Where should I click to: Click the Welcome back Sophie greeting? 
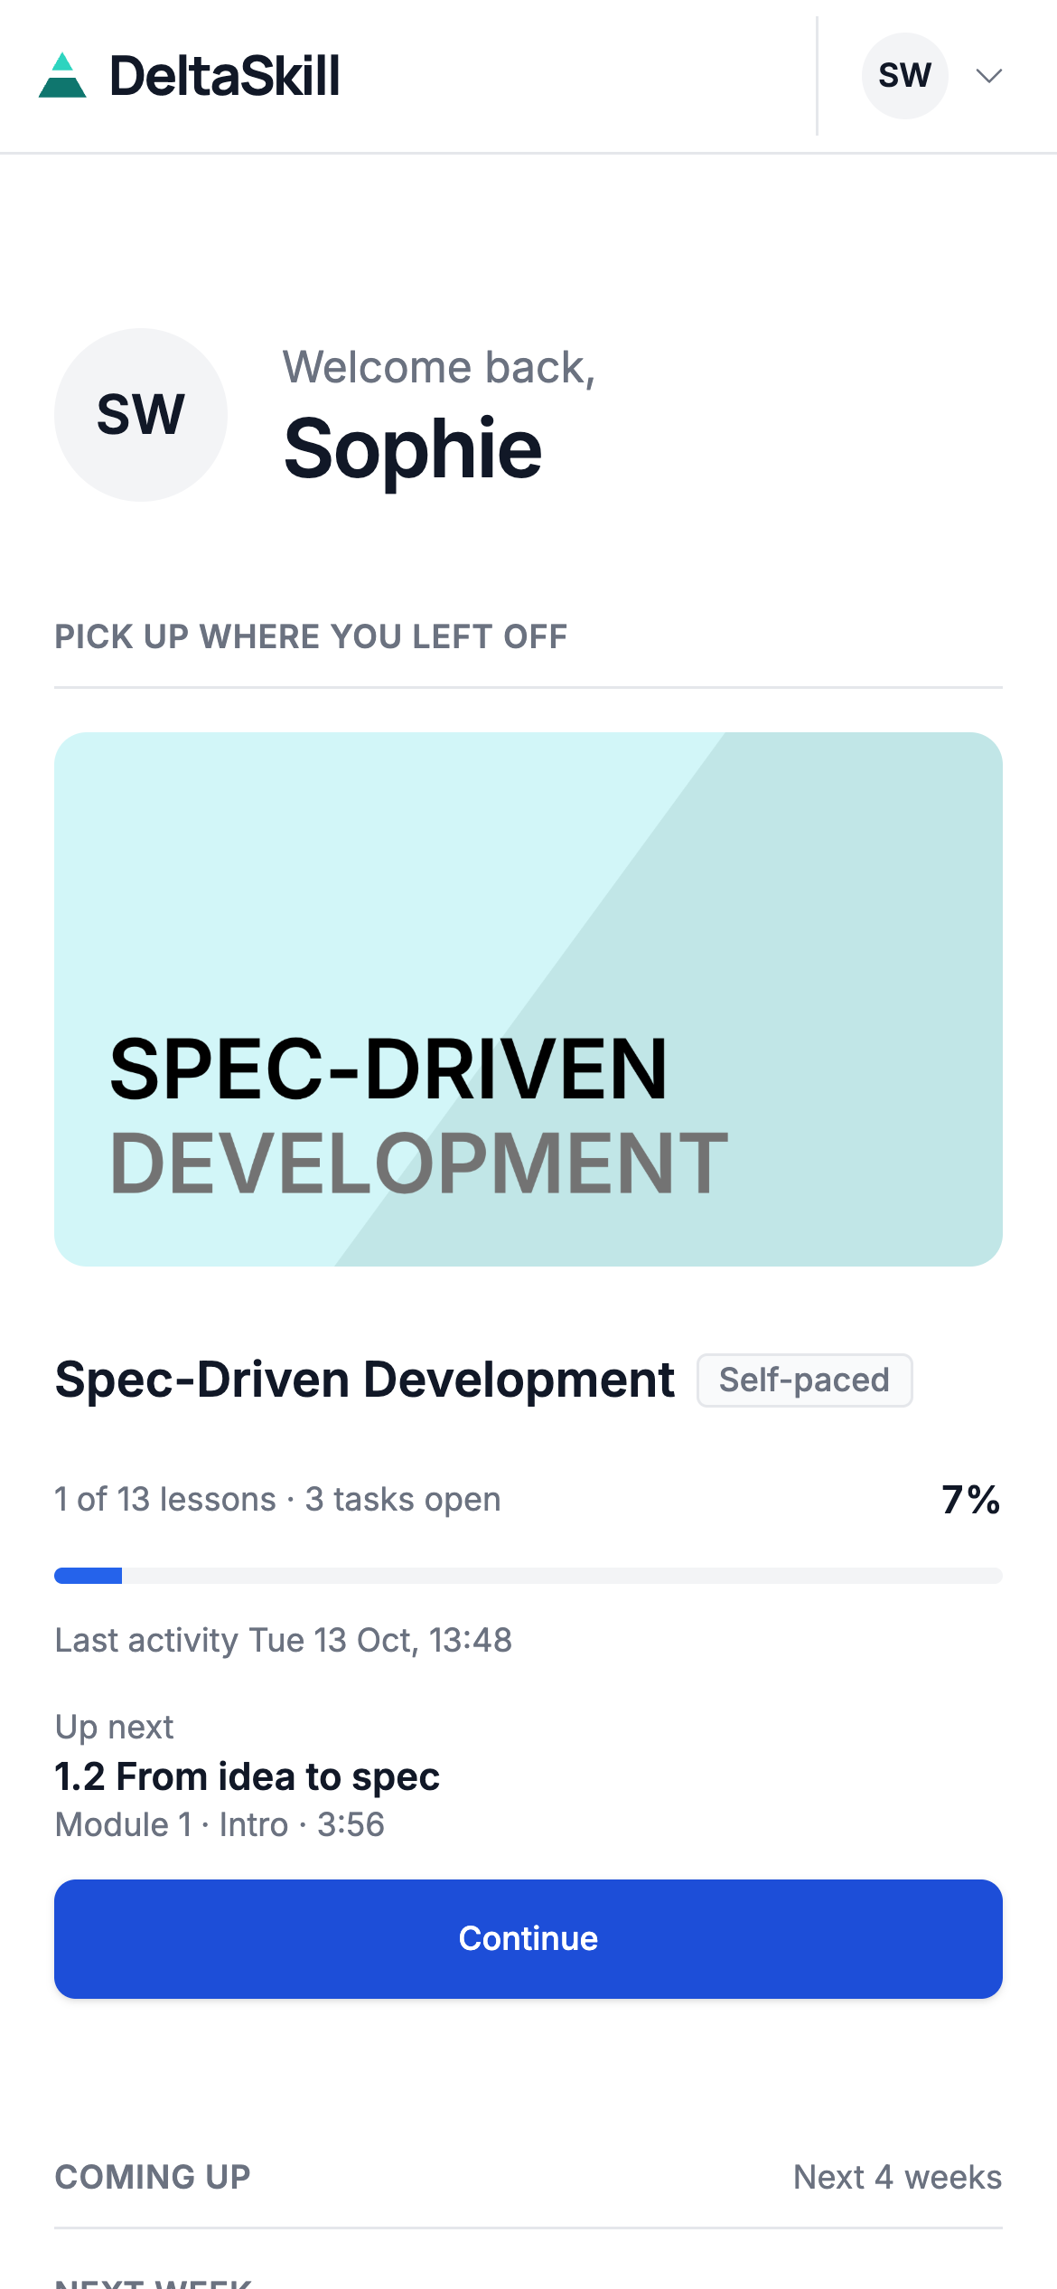(439, 415)
